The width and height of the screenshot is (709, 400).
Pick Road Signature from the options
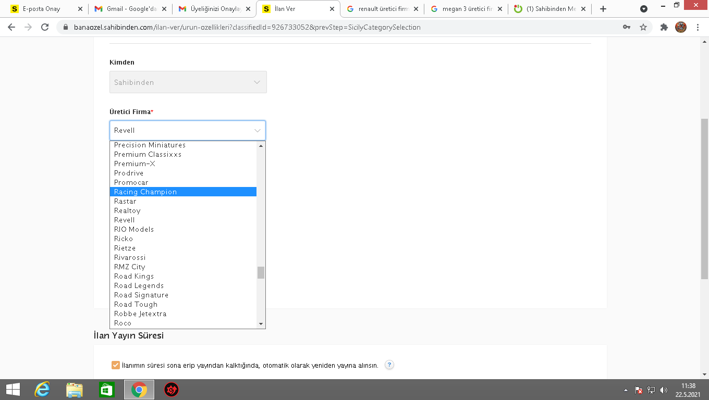coord(184,295)
